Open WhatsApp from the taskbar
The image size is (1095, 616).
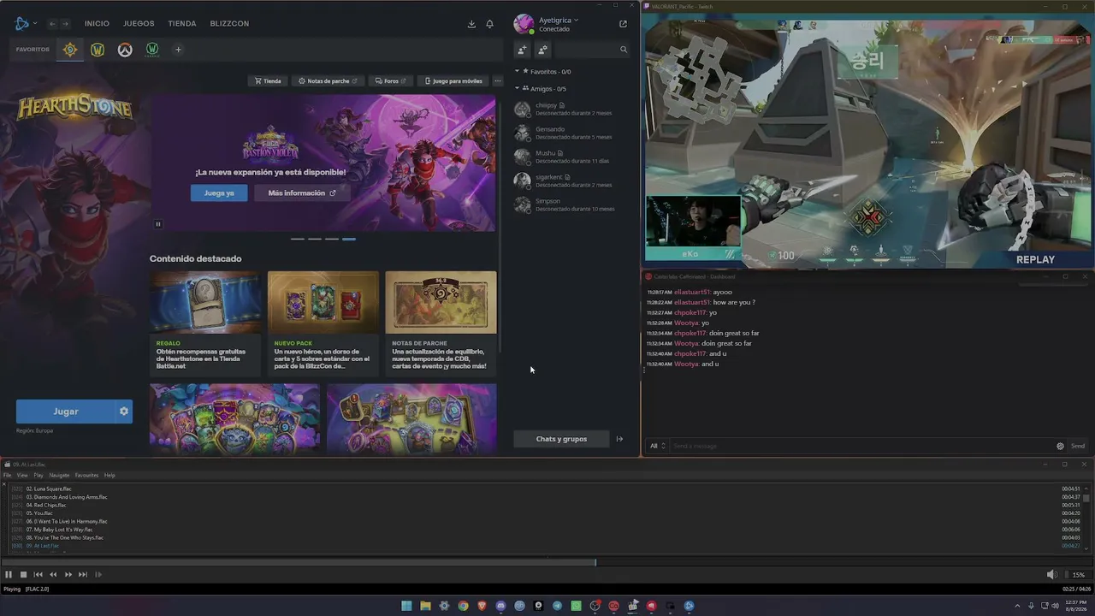pyautogui.click(x=576, y=606)
